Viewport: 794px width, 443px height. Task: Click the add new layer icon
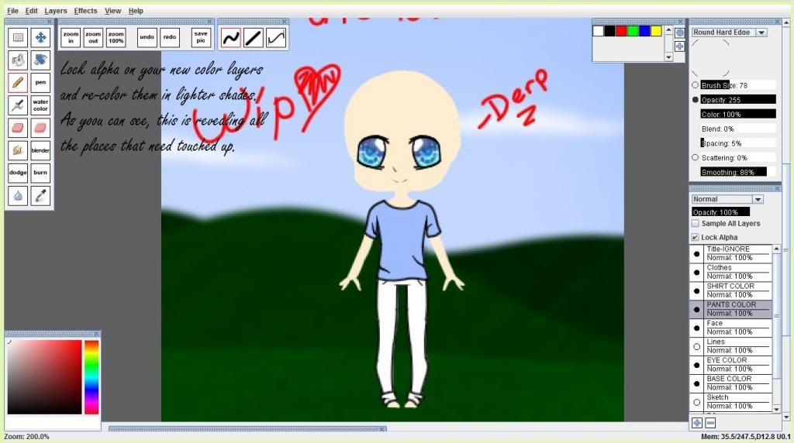click(x=697, y=423)
